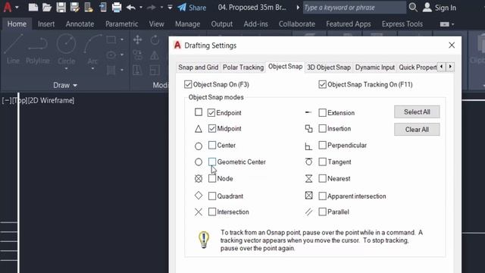Click the Select All button
Viewport: 485px width, 273px height.
[417, 111]
